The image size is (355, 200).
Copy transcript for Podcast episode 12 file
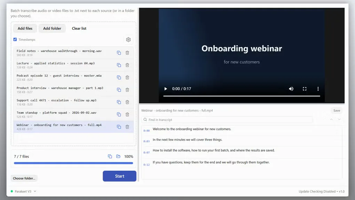click(x=119, y=78)
